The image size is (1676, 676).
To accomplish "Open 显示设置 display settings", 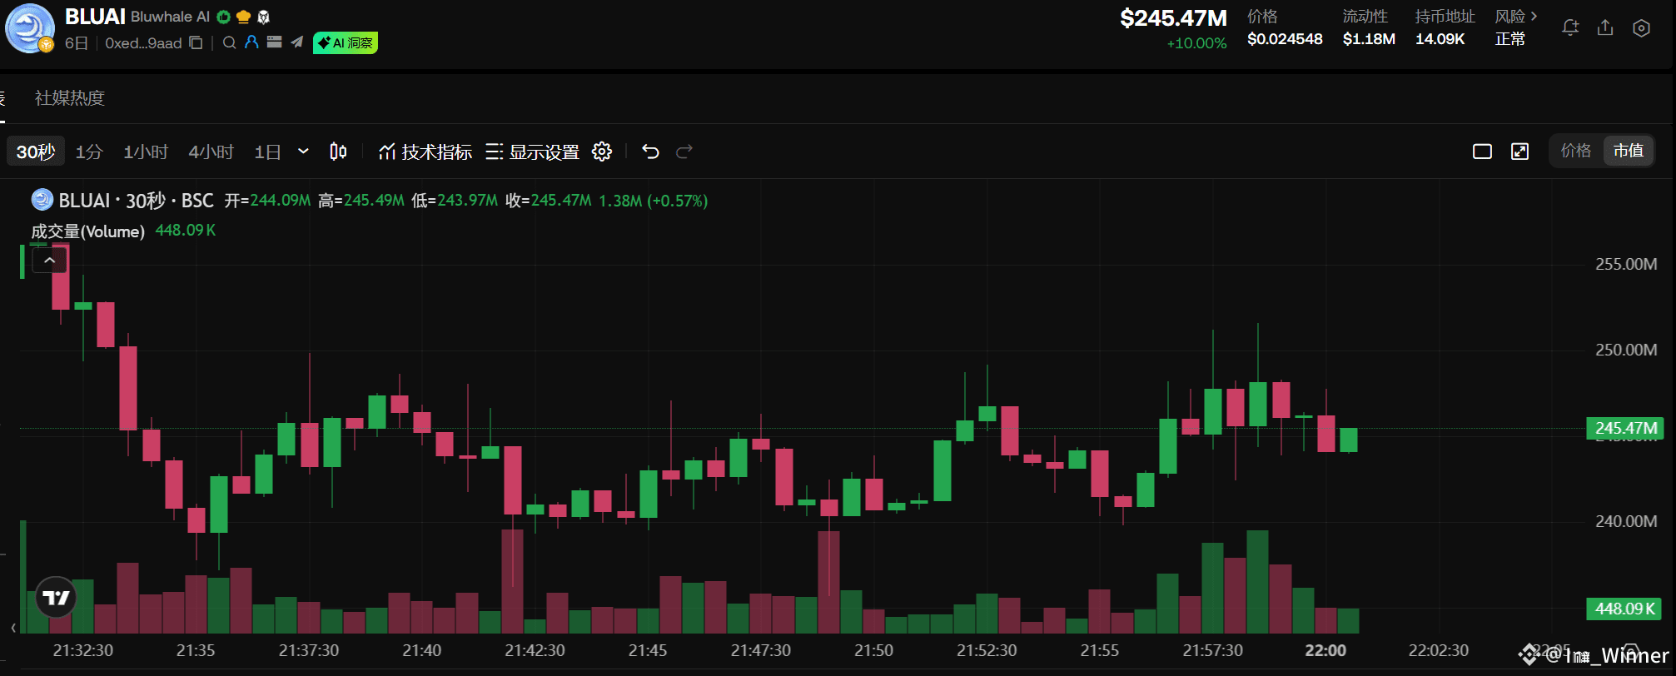I will pos(533,152).
